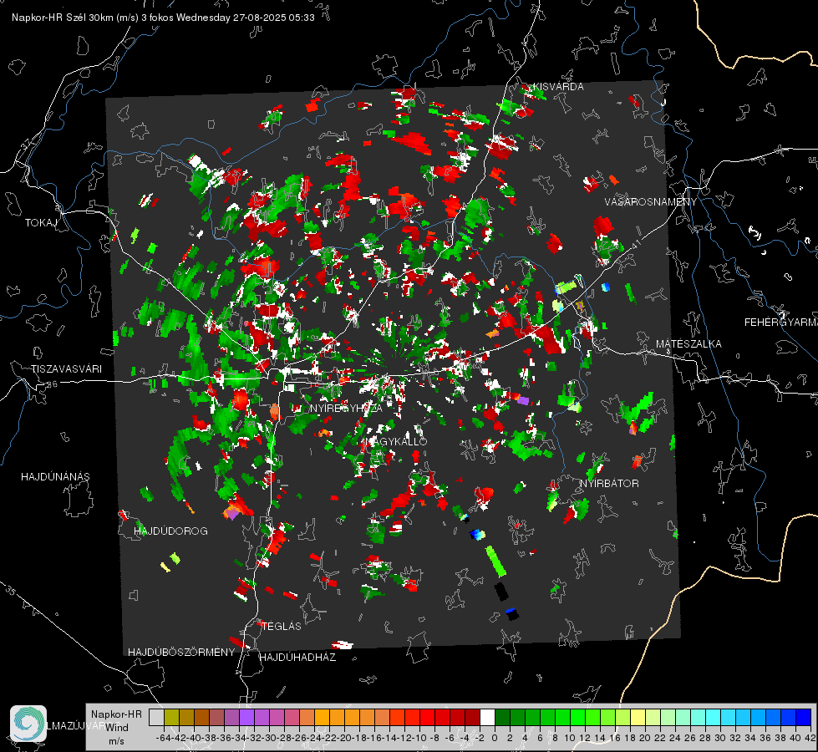Viewport: 818px width, 752px height.
Task: Click the NAGYKÁLLÓ city label
Action: 395,441
